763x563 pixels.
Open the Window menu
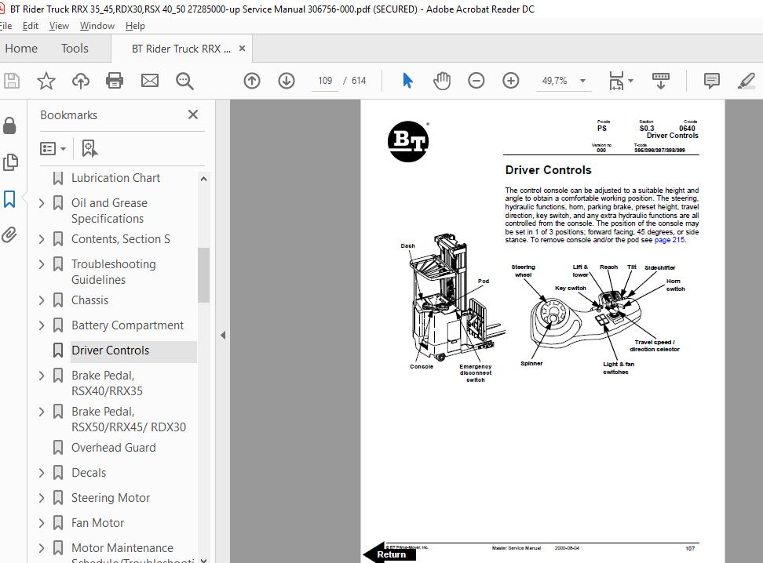click(x=97, y=26)
